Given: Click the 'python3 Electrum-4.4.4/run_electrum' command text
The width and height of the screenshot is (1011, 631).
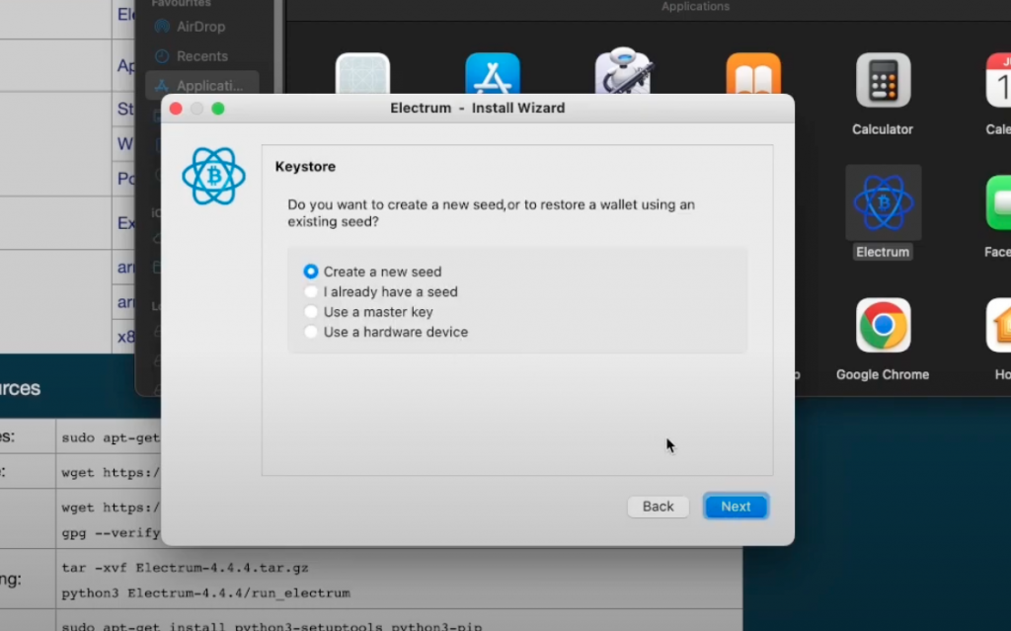Looking at the screenshot, I should pos(206,592).
